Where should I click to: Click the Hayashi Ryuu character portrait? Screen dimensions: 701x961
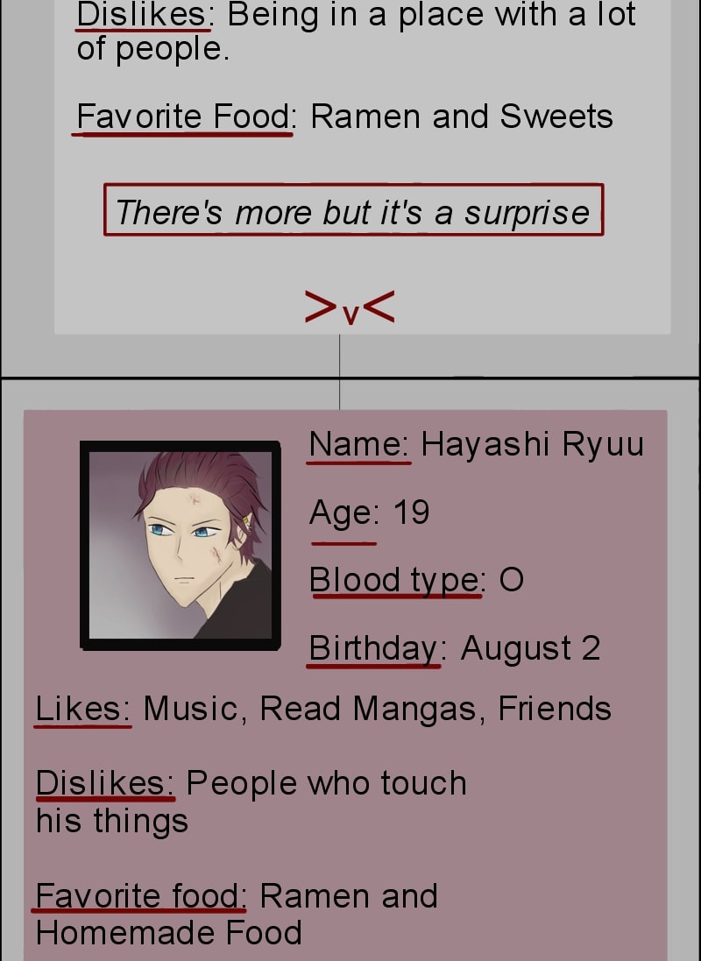181,546
